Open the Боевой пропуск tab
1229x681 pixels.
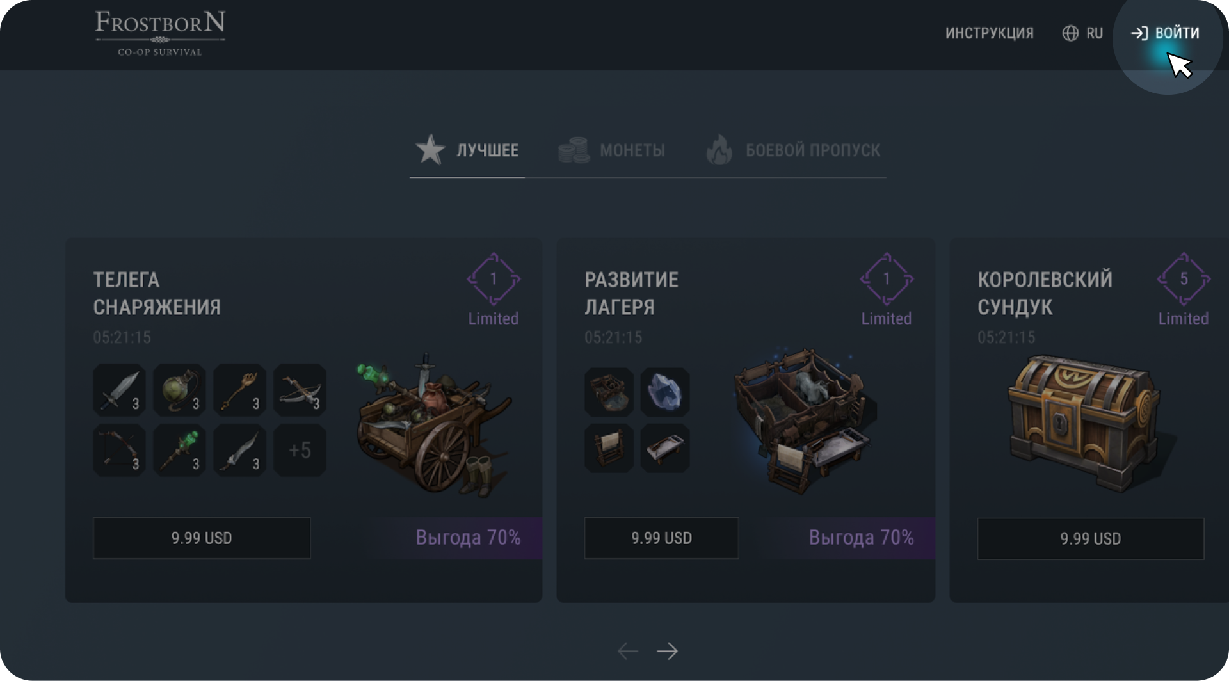(x=793, y=150)
